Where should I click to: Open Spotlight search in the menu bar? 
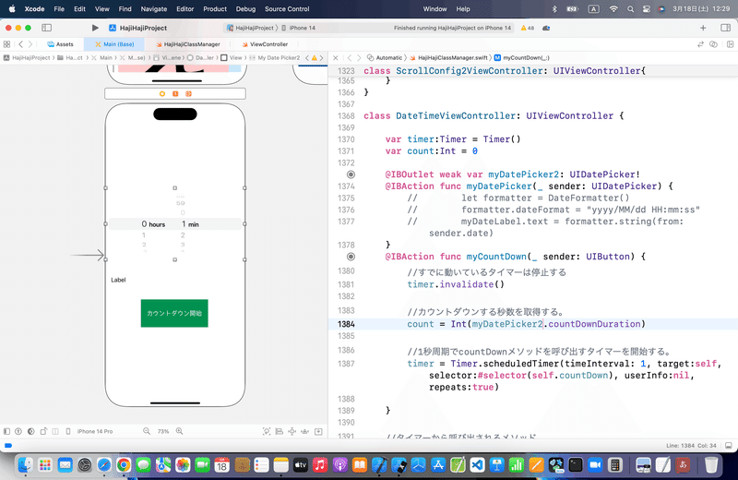(630, 9)
